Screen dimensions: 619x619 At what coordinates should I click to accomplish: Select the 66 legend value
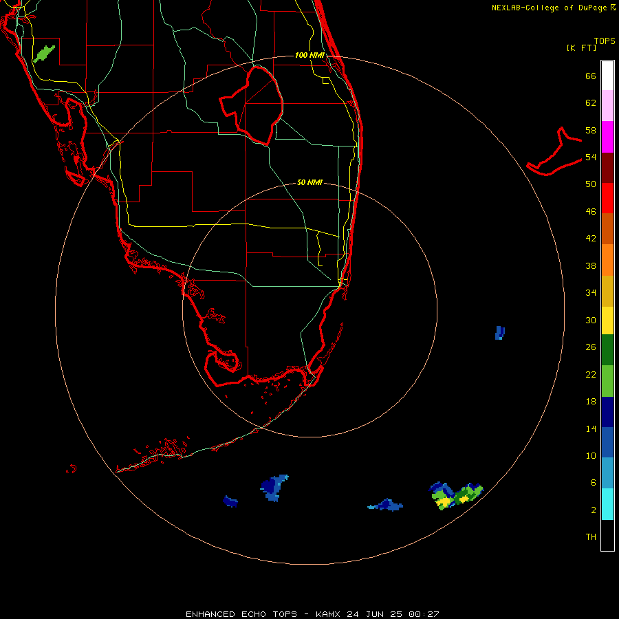(591, 76)
